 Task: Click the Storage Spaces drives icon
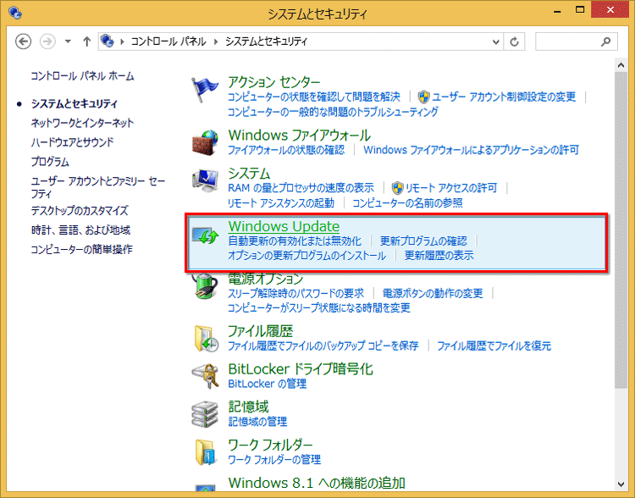pos(205,413)
